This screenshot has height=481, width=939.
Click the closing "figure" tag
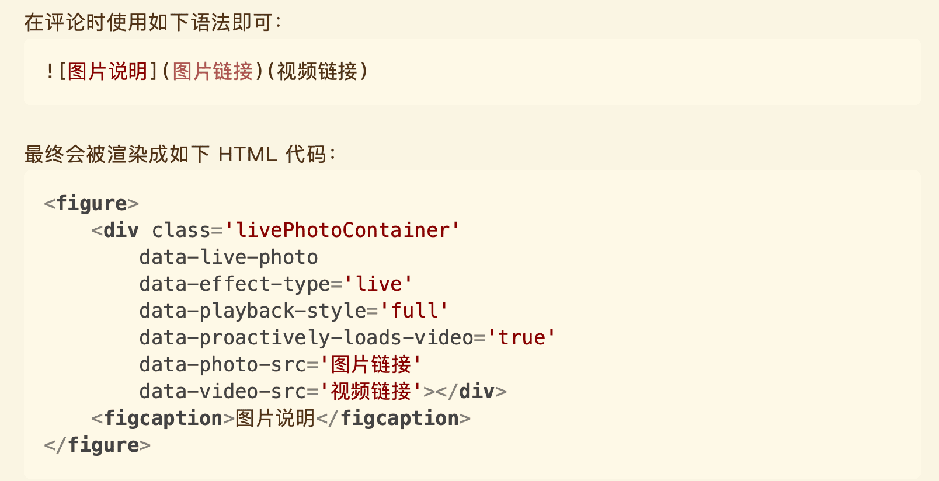pyautogui.click(x=103, y=445)
